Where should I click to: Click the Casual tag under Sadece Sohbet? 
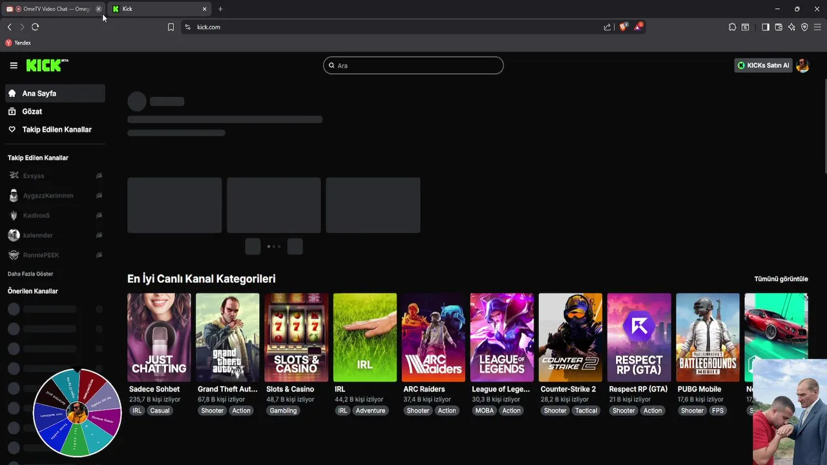point(160,411)
